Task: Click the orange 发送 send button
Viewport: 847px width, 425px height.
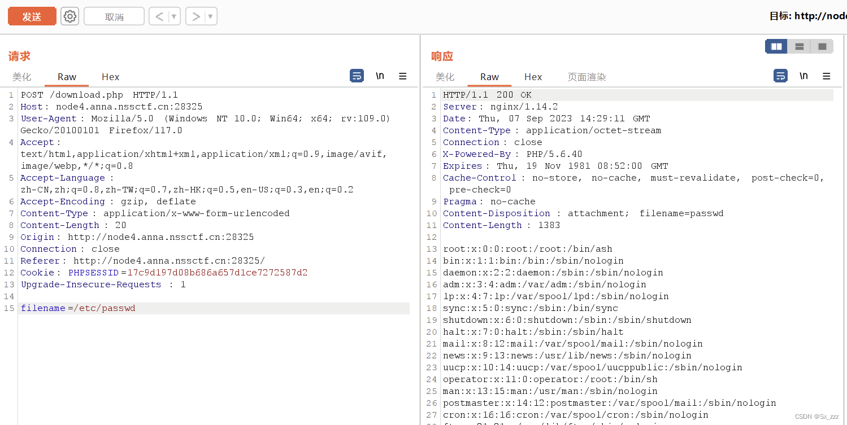Action: (32, 16)
